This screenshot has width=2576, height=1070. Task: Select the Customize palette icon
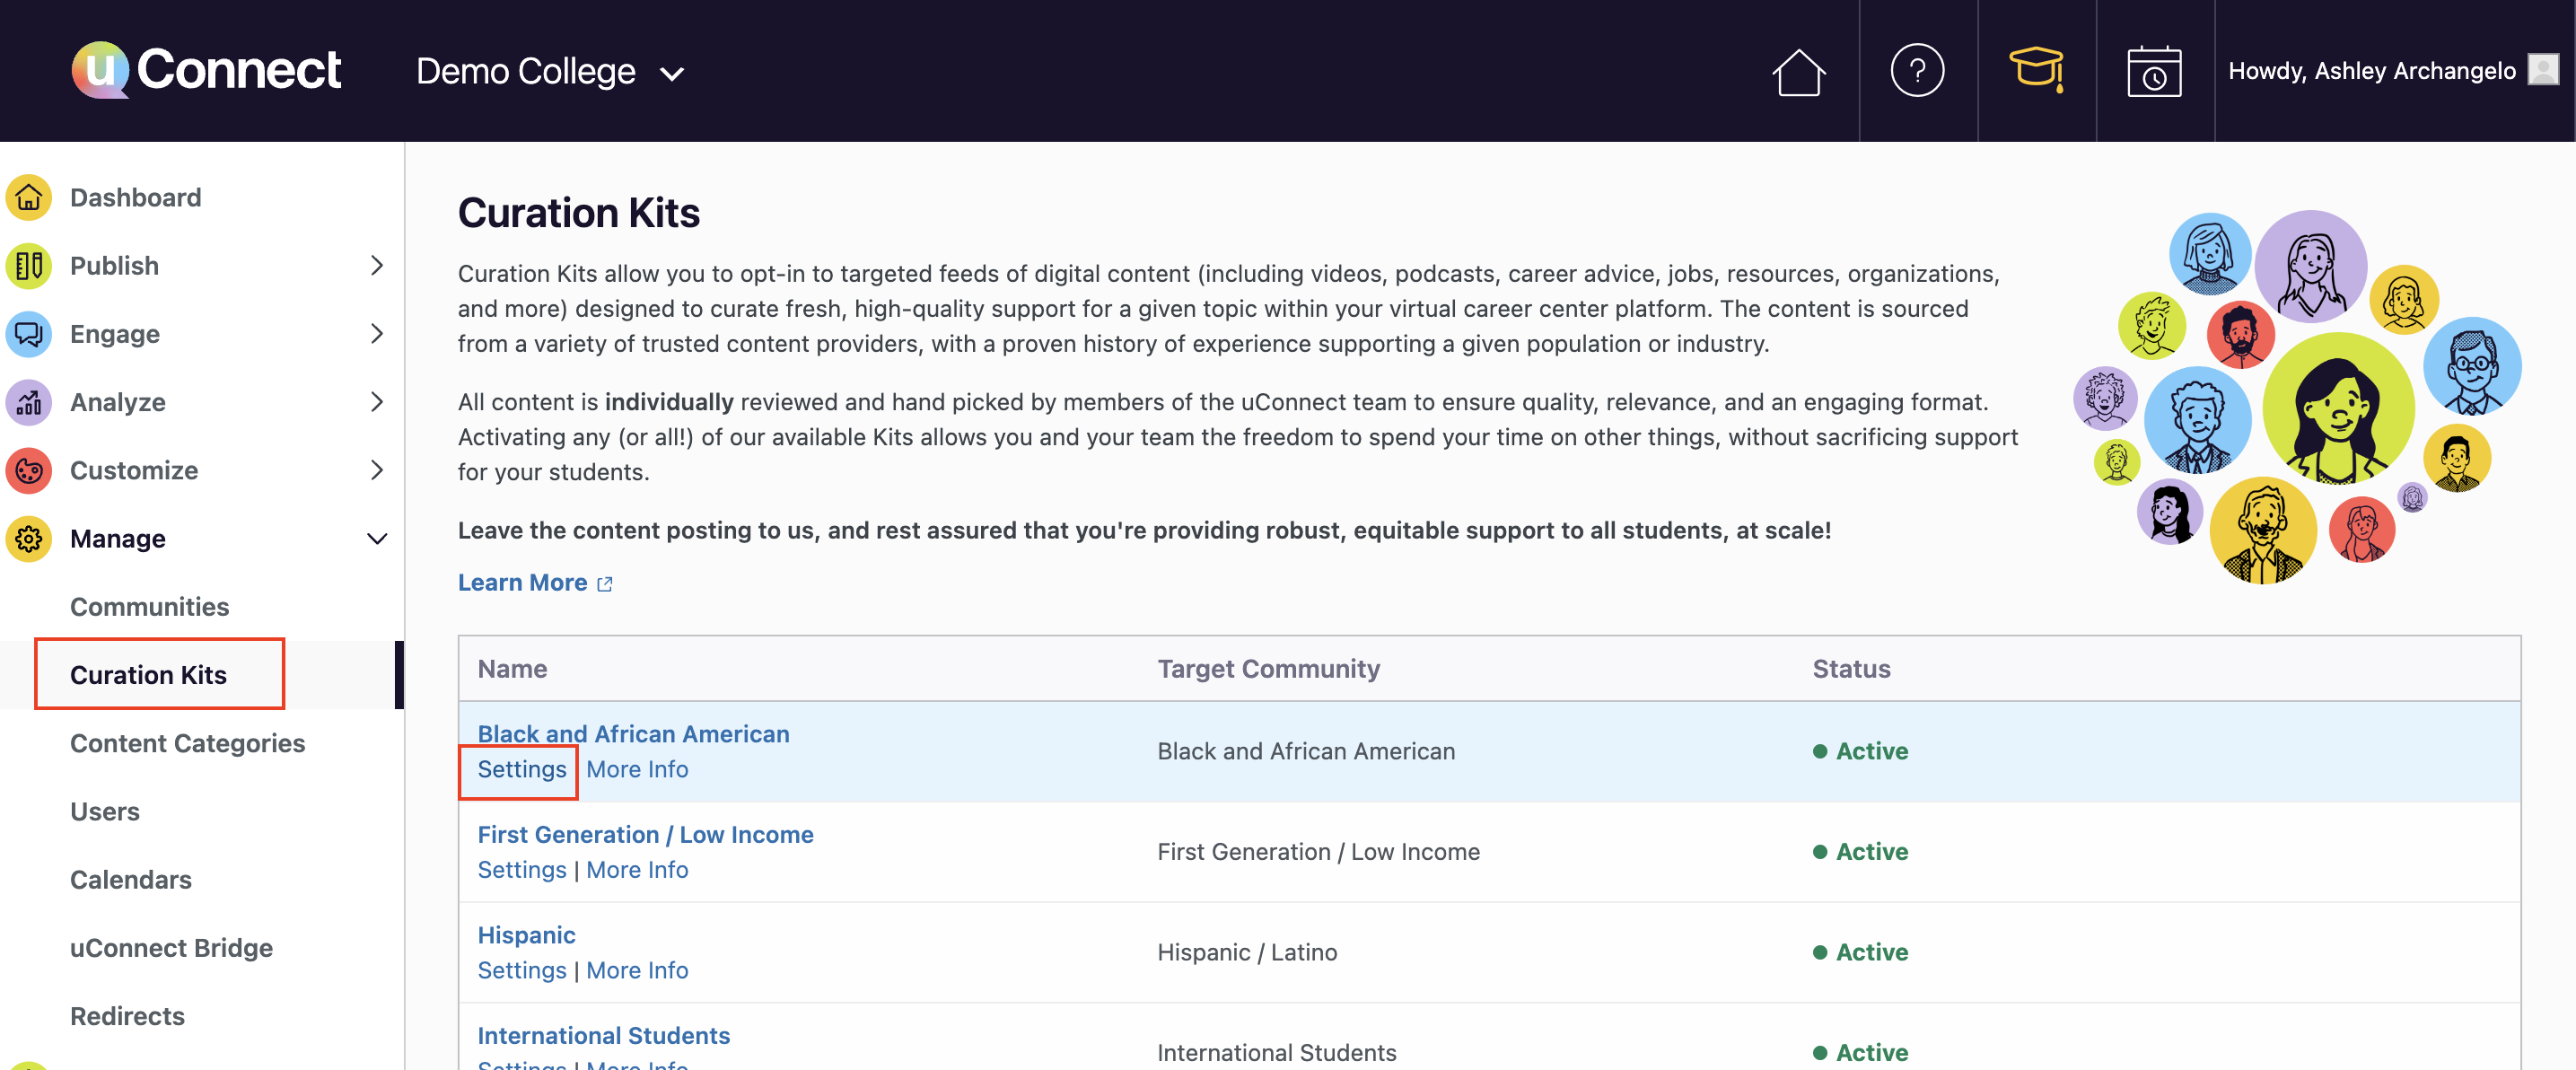coord(29,470)
